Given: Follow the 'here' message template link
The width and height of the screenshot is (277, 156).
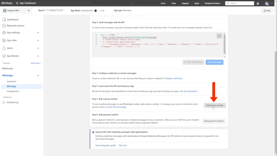Looking at the screenshot, I should pos(210,28).
